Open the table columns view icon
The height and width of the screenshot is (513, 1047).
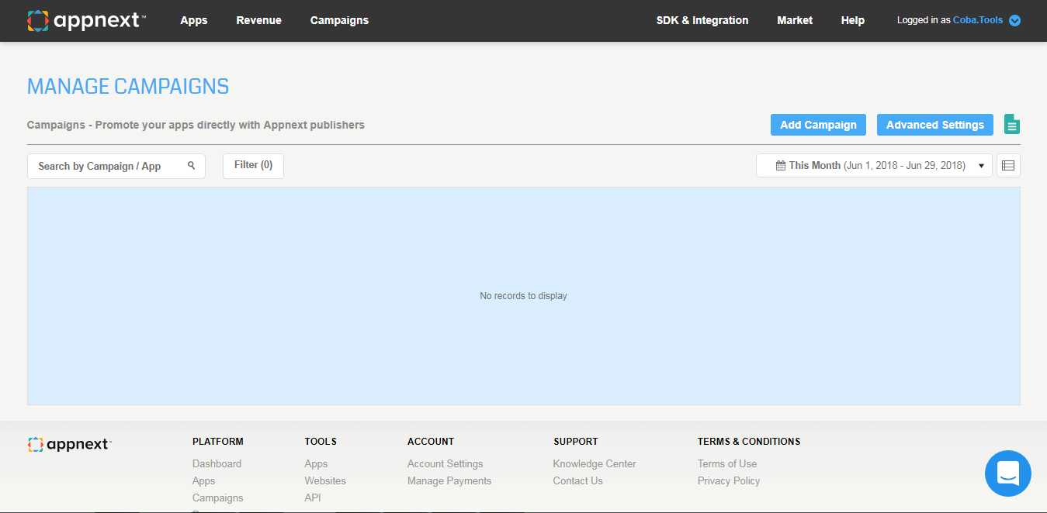pyautogui.click(x=1008, y=166)
